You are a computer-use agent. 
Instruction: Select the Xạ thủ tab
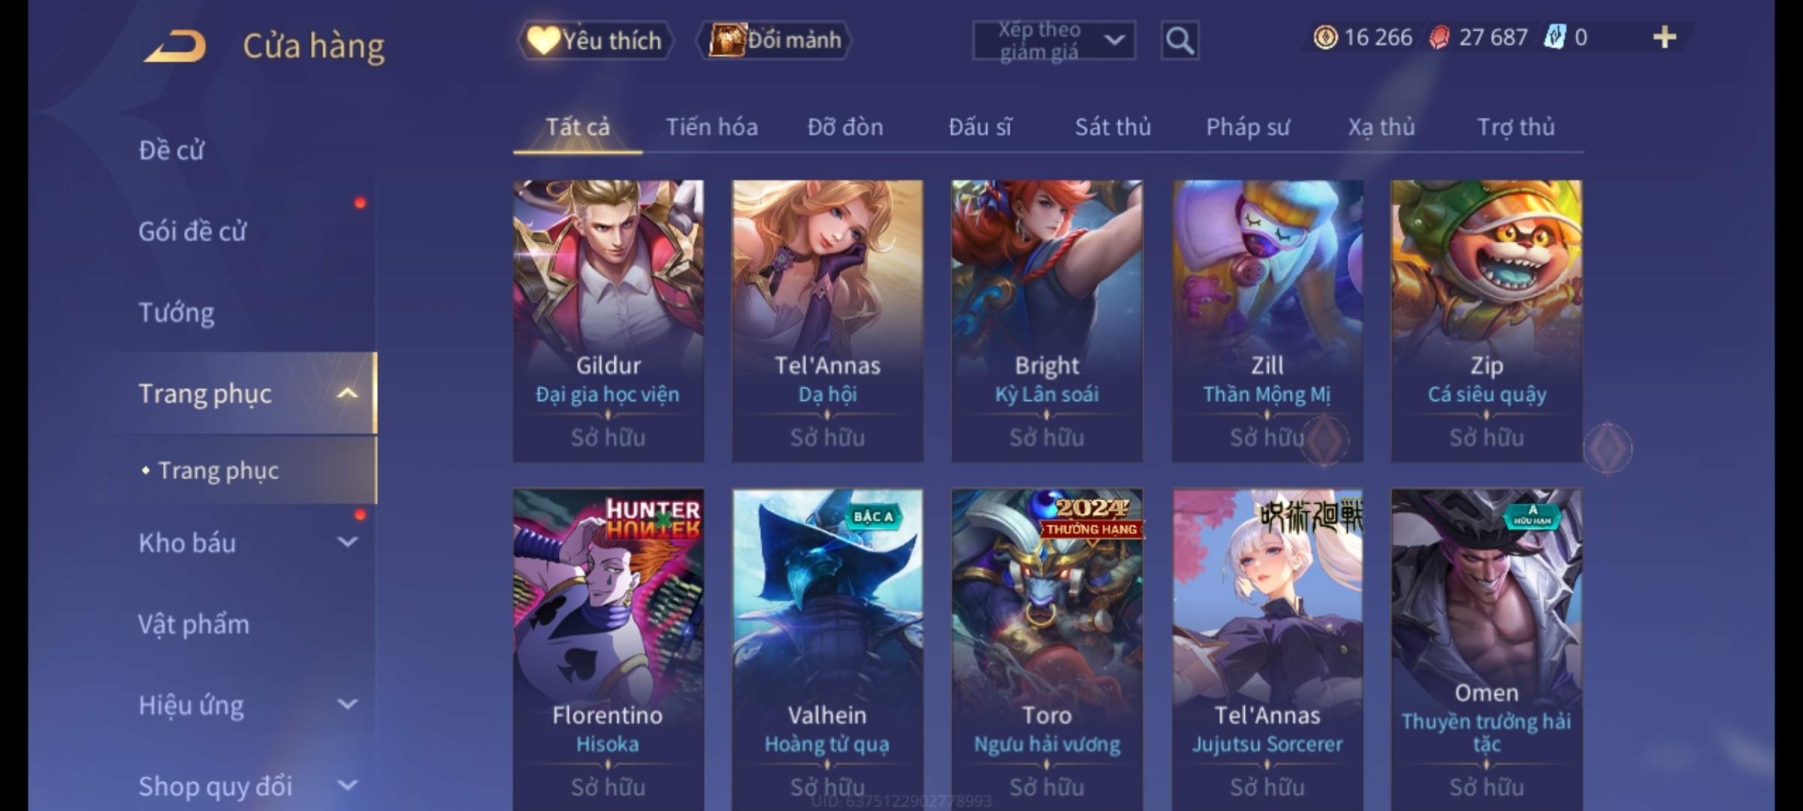pyautogui.click(x=1382, y=127)
